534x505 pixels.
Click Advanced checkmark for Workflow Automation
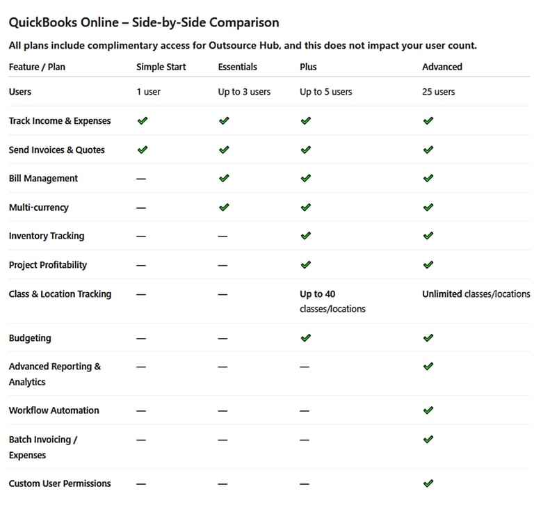click(428, 410)
